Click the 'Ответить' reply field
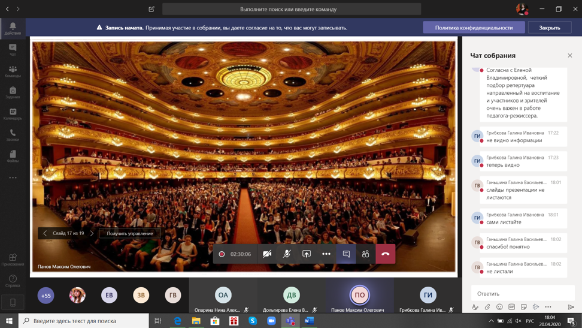 point(521,294)
